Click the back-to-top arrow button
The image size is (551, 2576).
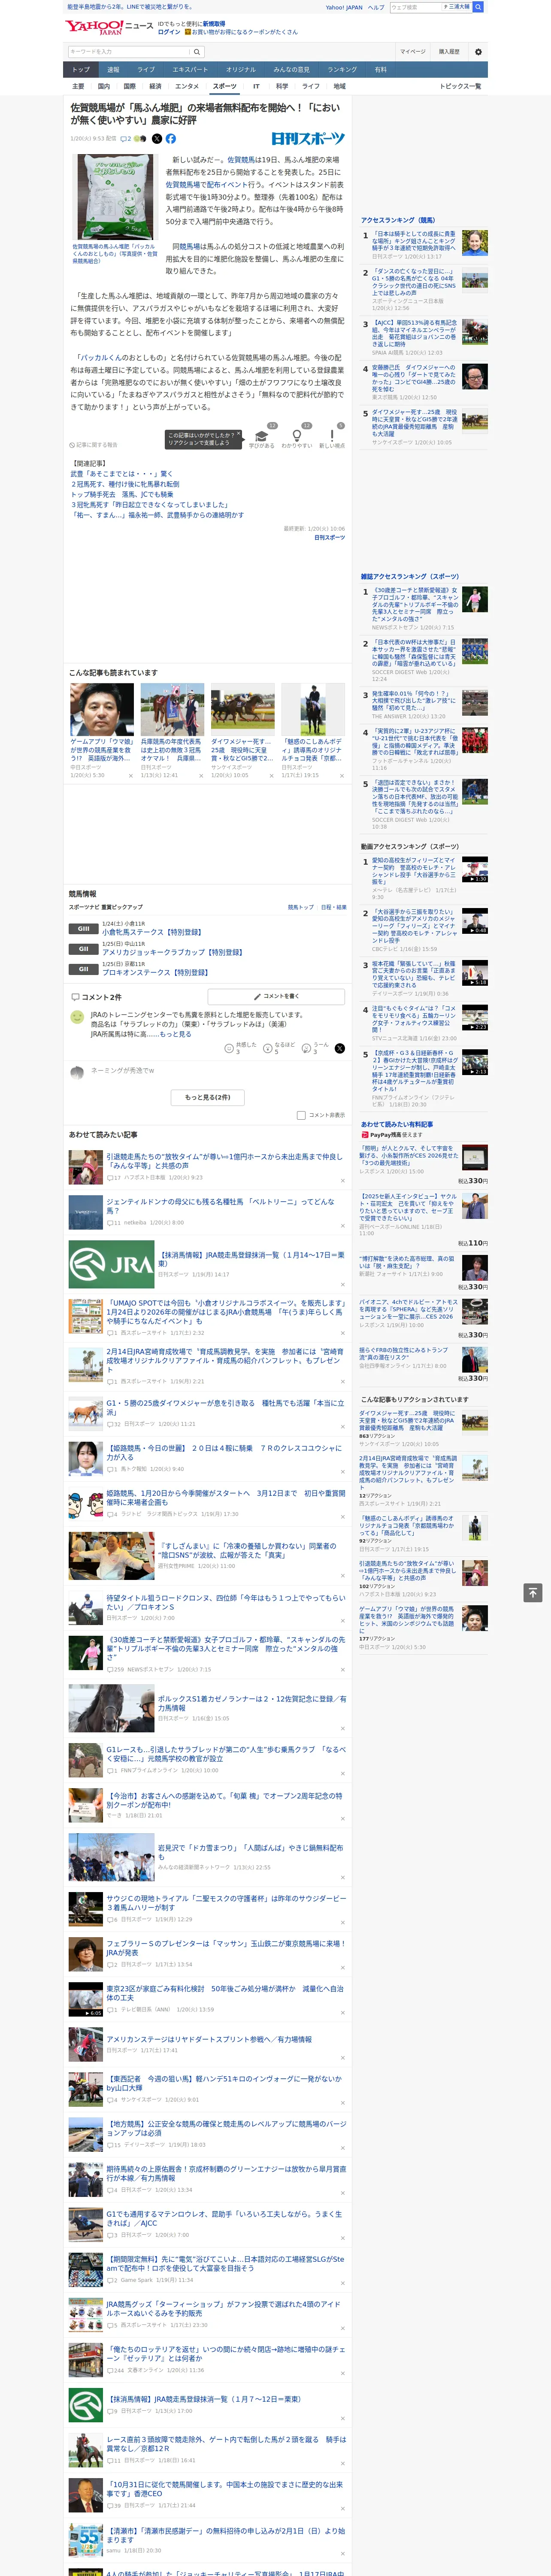pos(533,1592)
